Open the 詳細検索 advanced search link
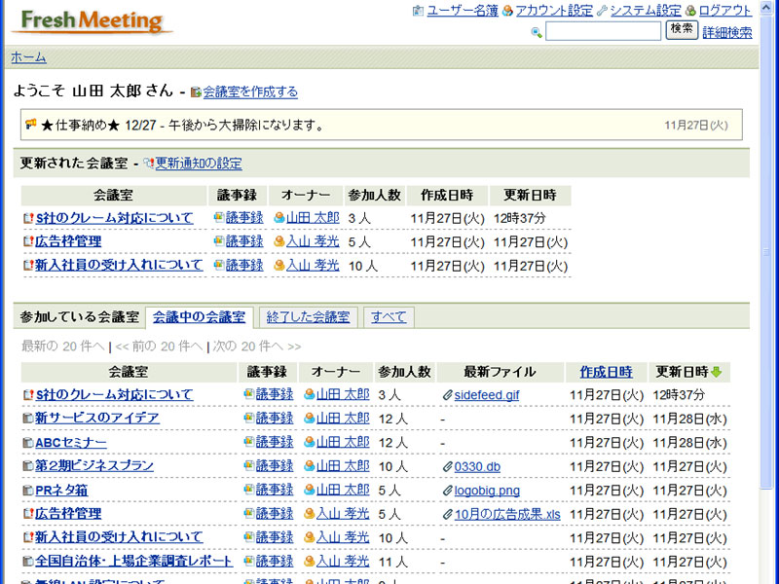The height and width of the screenshot is (584, 779). click(726, 32)
